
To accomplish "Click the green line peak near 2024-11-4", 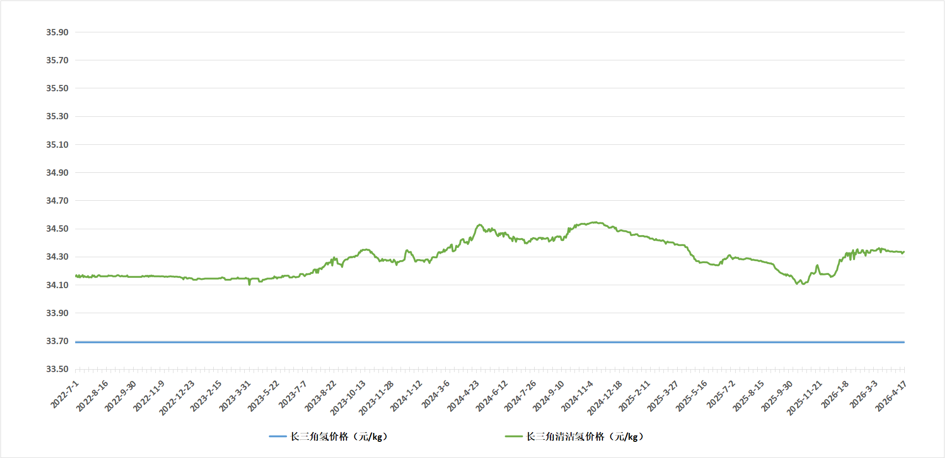I will [x=595, y=222].
